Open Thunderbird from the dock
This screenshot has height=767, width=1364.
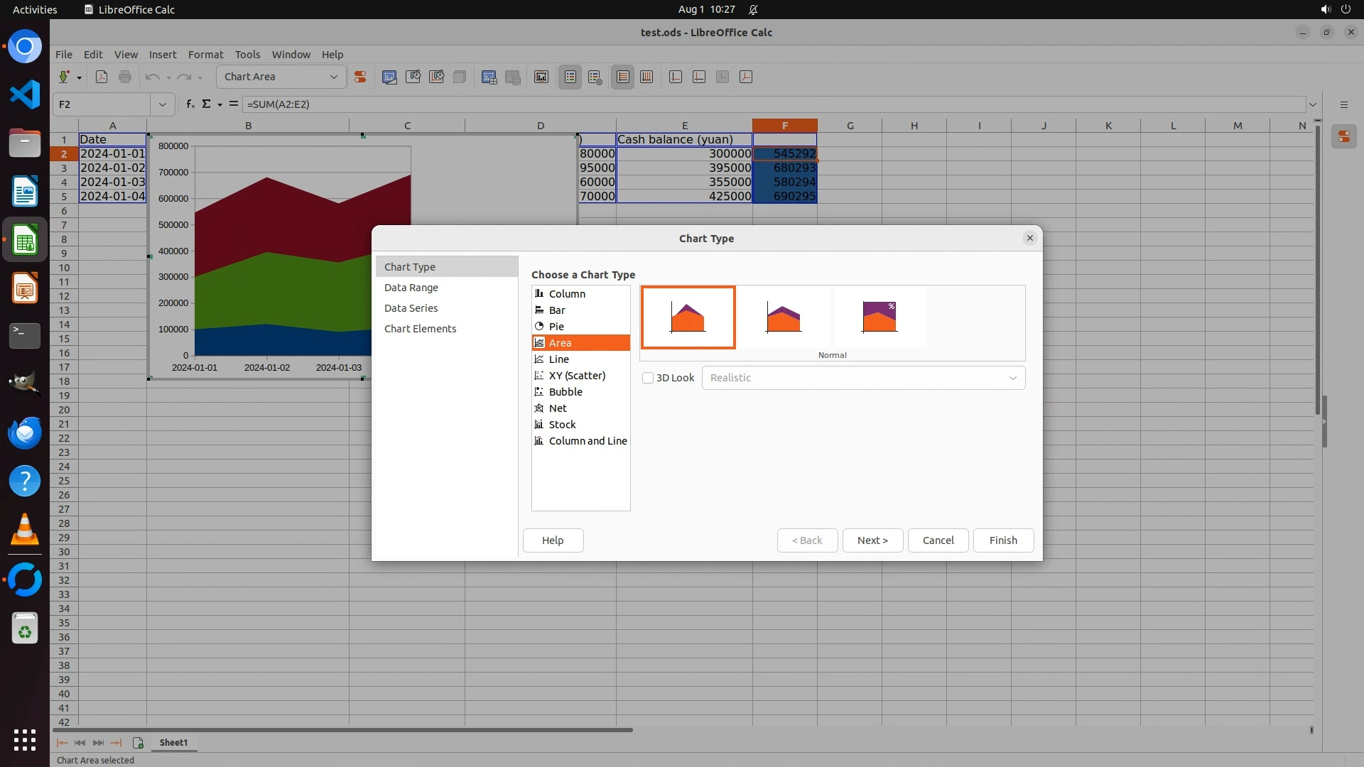click(25, 433)
